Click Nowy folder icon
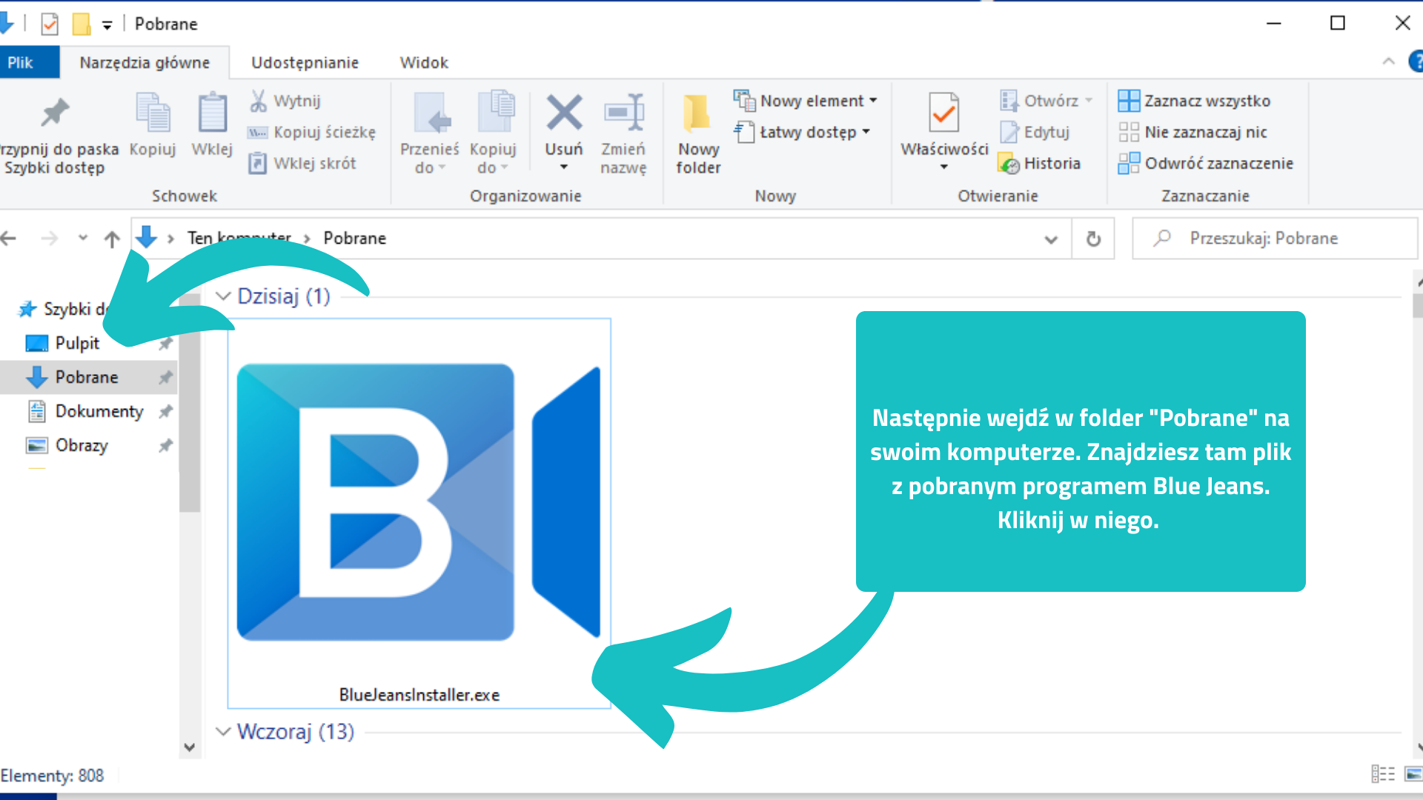 coord(697,113)
